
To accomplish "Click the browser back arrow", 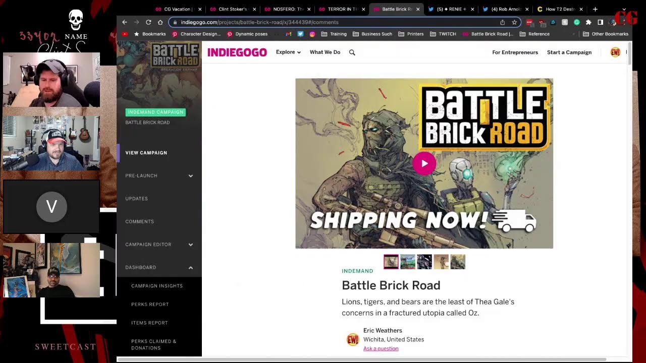I will coord(125,22).
